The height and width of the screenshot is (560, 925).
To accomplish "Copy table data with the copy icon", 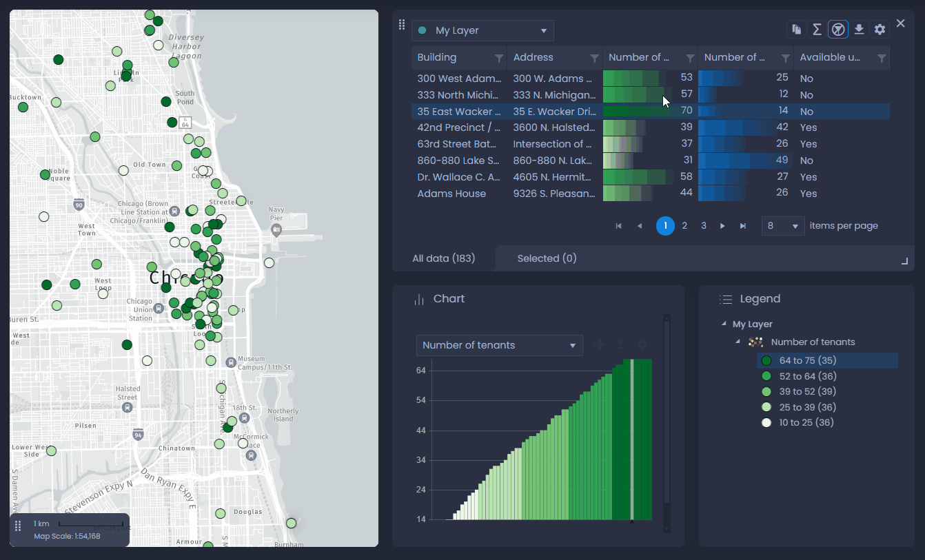I will (x=796, y=29).
